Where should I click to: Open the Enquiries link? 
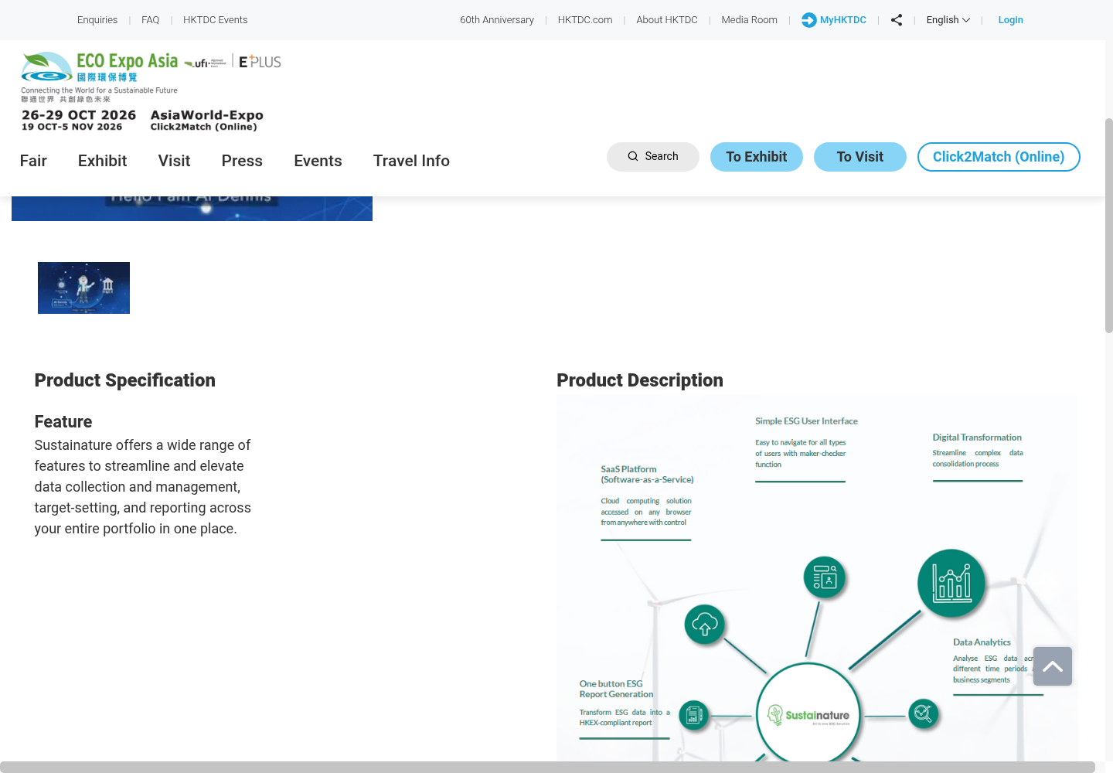(x=97, y=20)
